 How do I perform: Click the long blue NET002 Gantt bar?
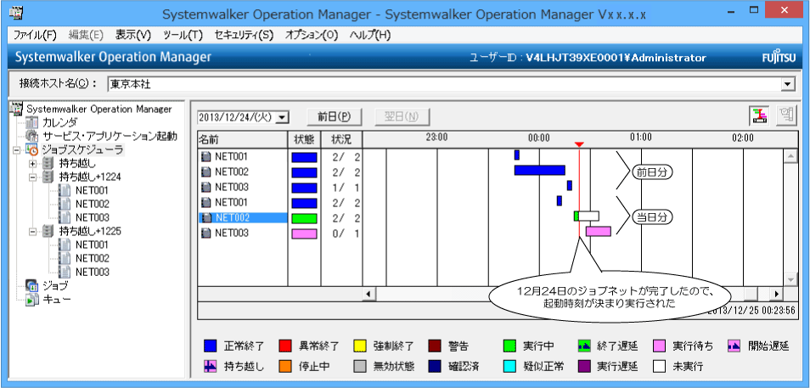click(539, 171)
